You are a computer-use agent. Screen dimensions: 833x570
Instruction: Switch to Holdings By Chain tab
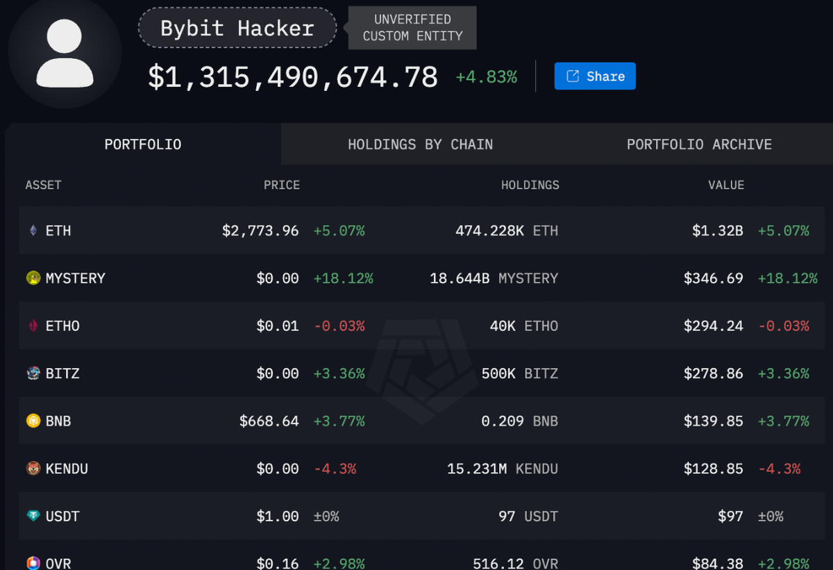(421, 144)
